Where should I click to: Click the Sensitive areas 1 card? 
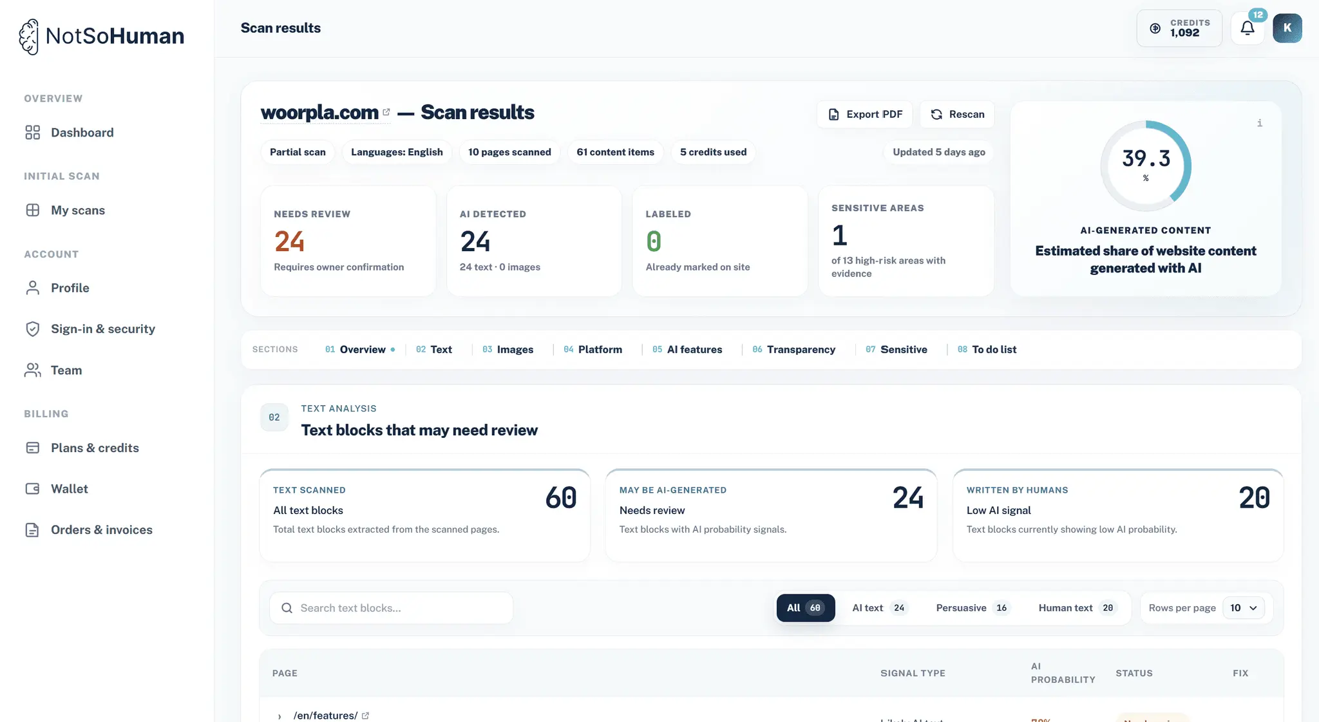click(x=906, y=241)
